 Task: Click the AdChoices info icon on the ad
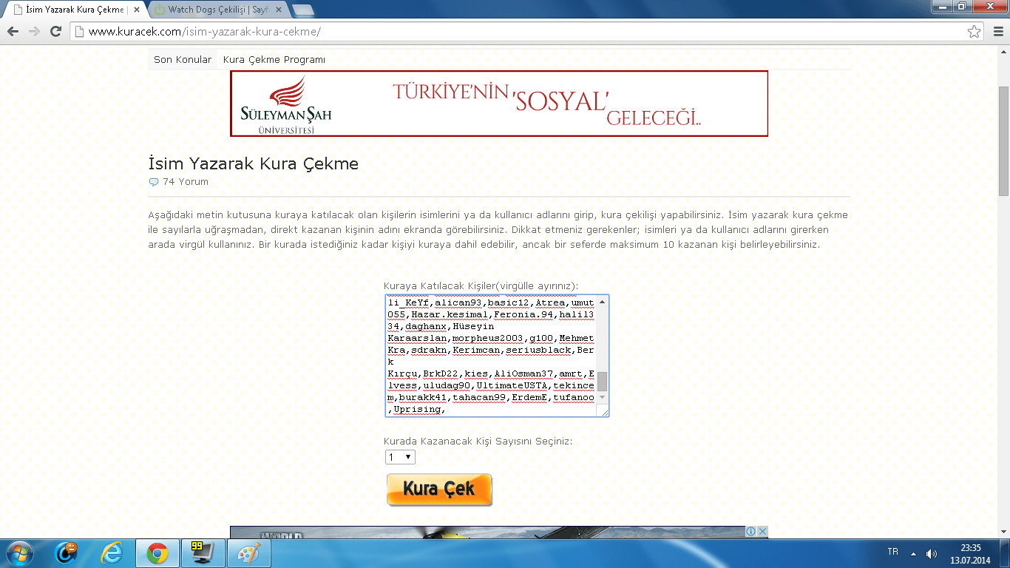coord(751,531)
